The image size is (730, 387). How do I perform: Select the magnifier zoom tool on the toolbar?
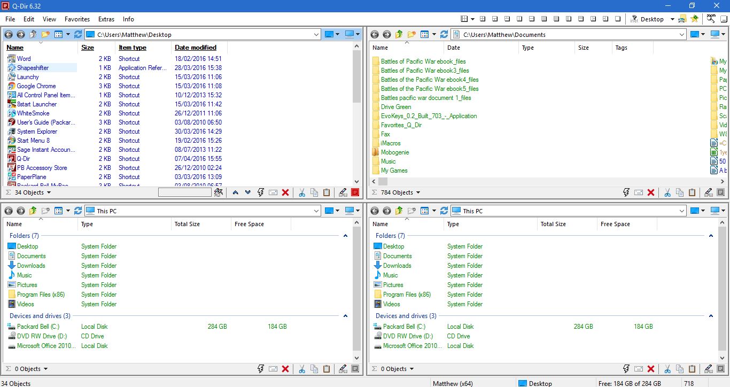(x=711, y=19)
